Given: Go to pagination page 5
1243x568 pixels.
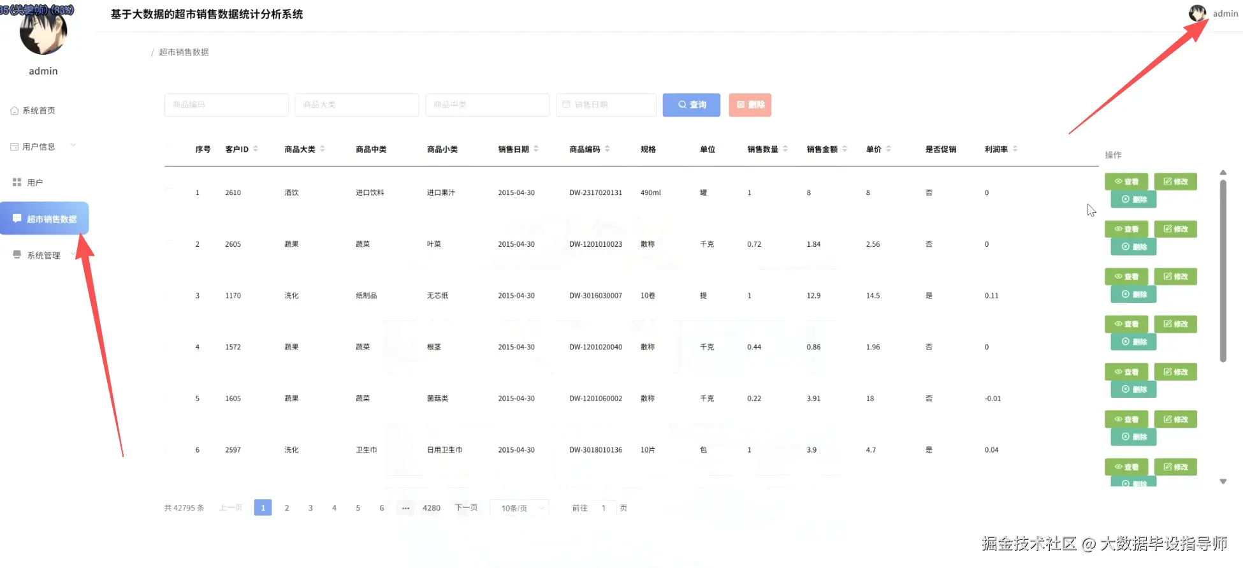Looking at the screenshot, I should click(x=358, y=507).
